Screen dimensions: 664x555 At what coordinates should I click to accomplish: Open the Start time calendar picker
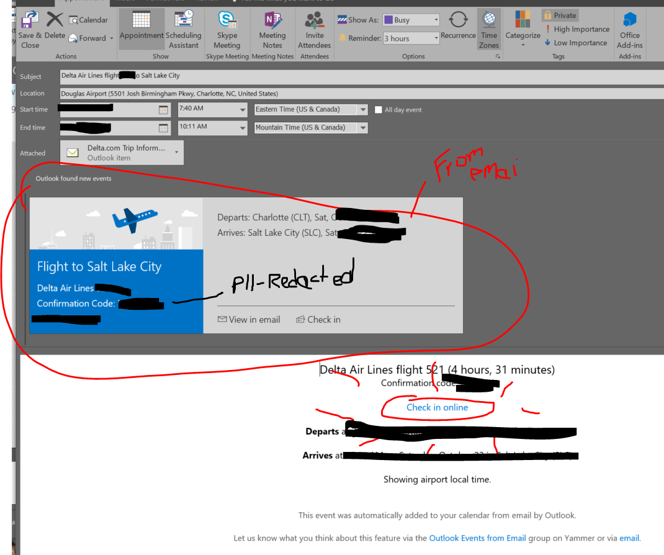163,110
